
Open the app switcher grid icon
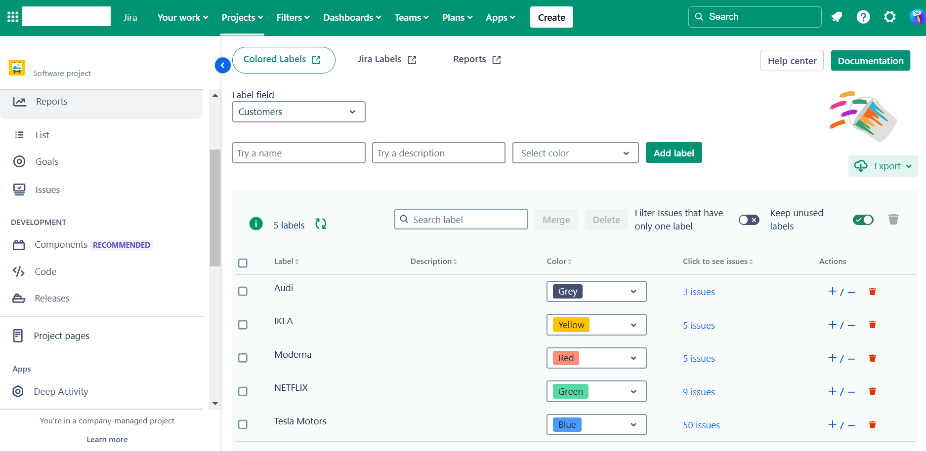pos(13,17)
